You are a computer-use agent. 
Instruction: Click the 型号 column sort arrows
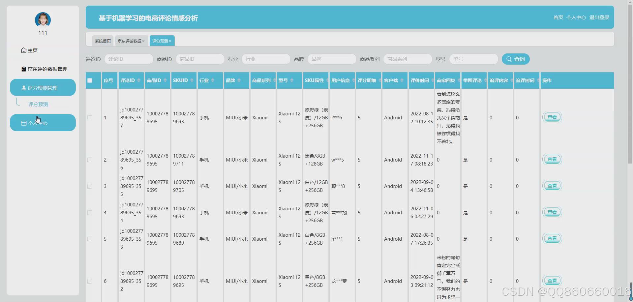click(292, 80)
